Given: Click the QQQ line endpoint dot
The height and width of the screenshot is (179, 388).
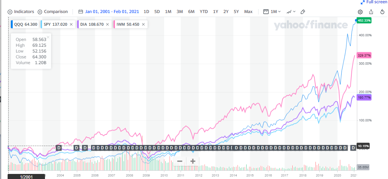Looking at the screenshot, I should coord(356,20).
